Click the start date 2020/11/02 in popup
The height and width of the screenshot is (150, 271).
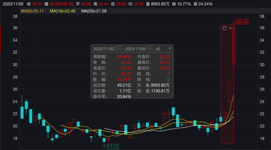pyautogui.click(x=104, y=49)
